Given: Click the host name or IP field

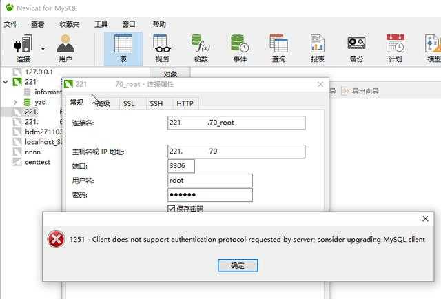Looking at the screenshot, I should (236, 152).
